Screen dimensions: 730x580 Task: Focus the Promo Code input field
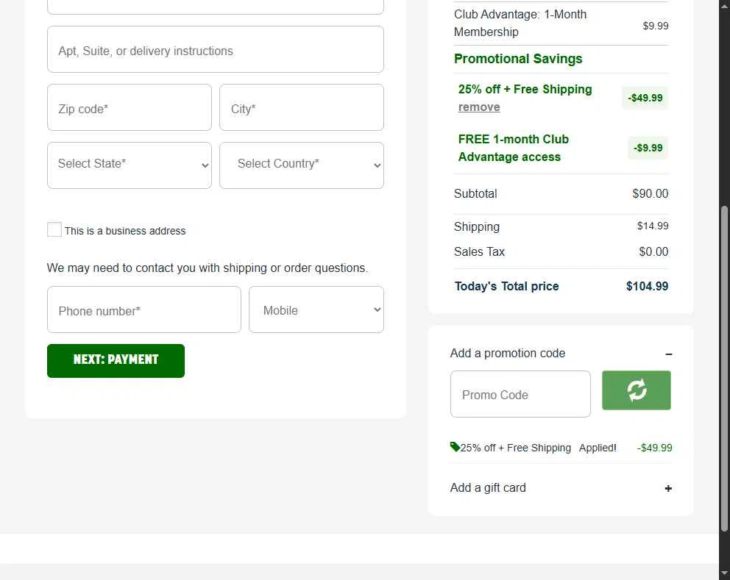click(x=520, y=394)
